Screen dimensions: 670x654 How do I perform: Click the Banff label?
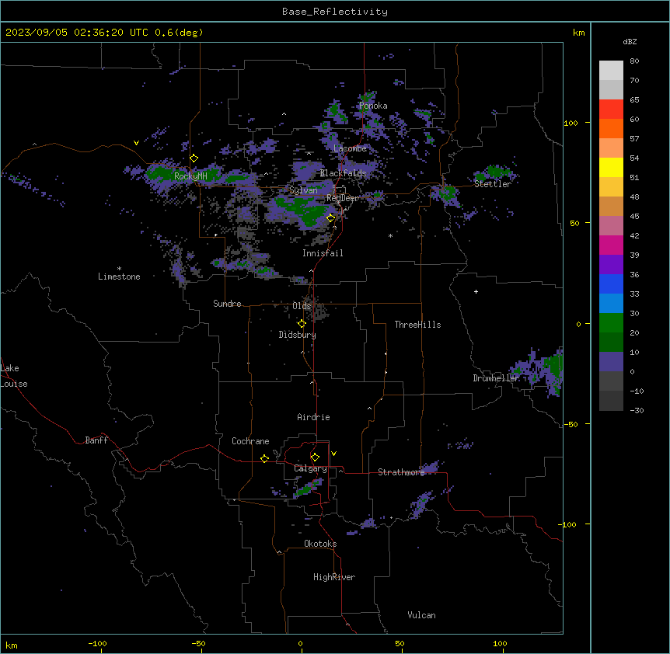point(96,440)
